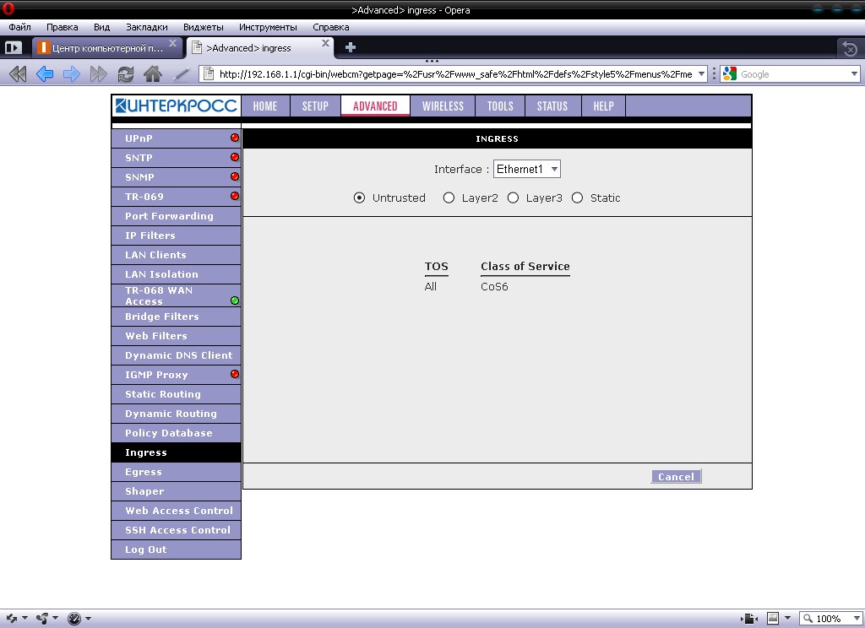The width and height of the screenshot is (865, 628).
Task: Toggle the Opera panels sidebar button
Action: tap(13, 47)
